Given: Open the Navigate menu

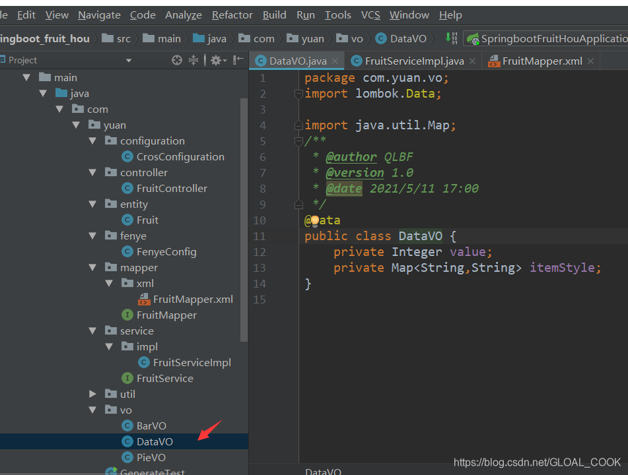Looking at the screenshot, I should click(99, 15).
